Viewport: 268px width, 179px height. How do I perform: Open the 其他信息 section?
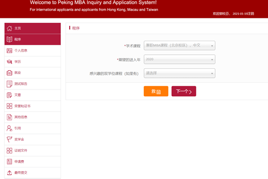32,117
